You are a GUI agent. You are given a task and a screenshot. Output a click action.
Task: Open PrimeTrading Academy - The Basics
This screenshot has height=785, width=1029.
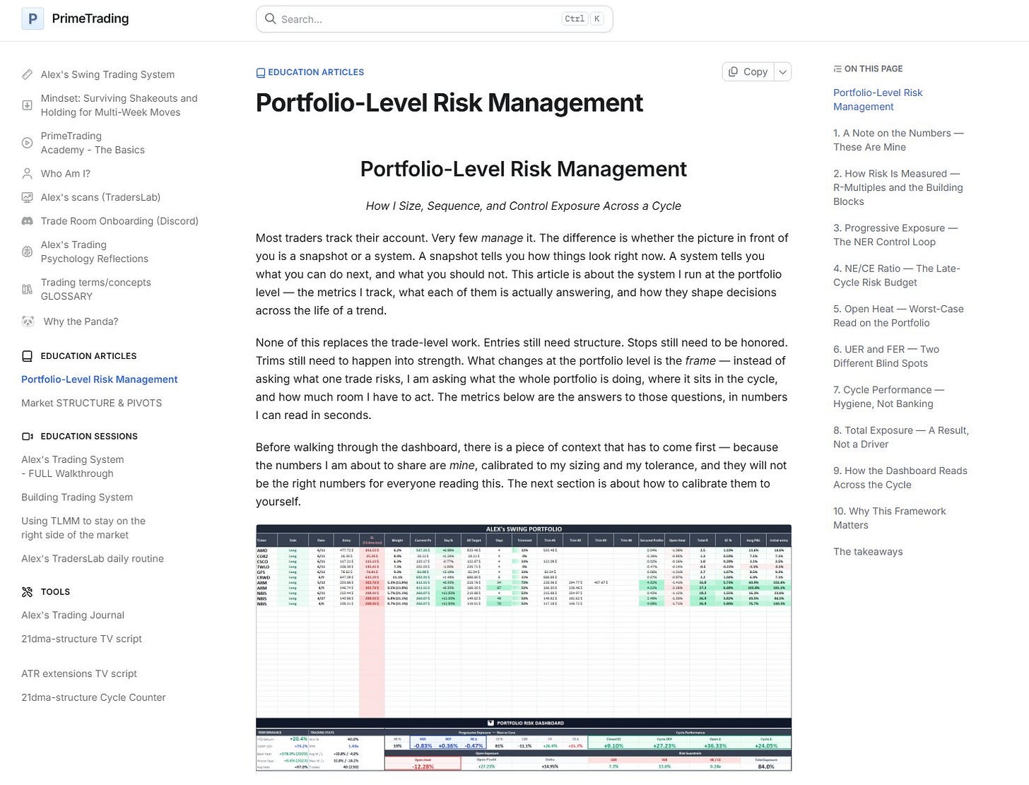93,143
